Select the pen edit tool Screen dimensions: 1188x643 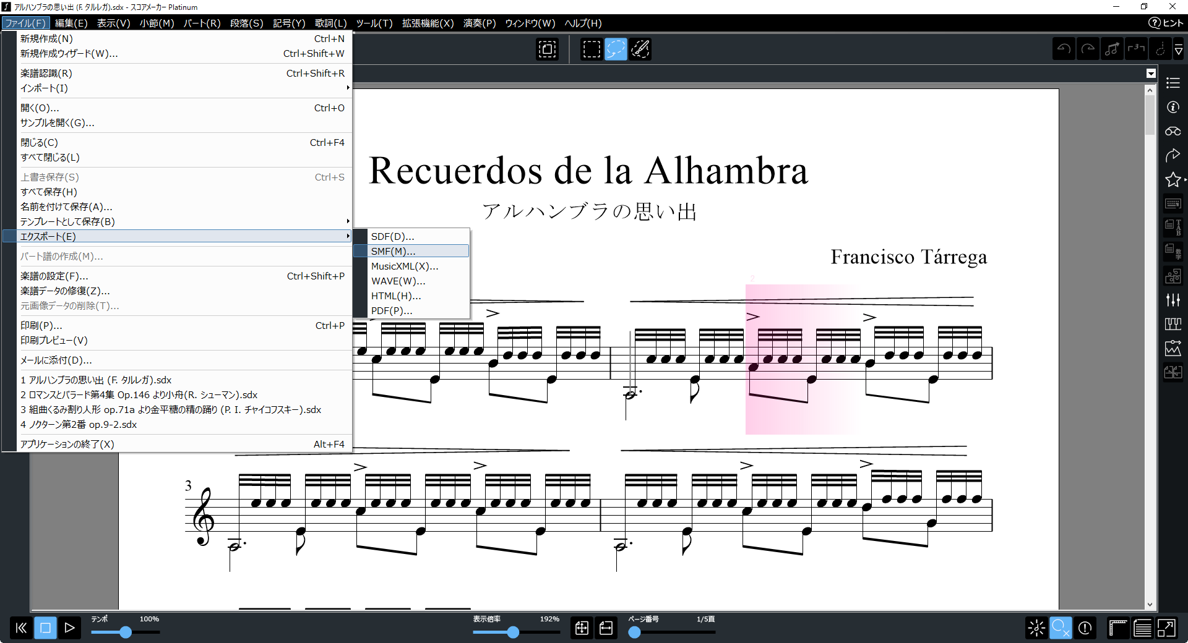coord(640,49)
